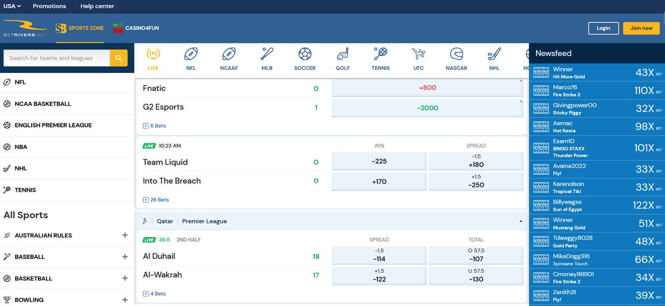665x306 pixels.
Task: Select Into The Breach spread +1.5 -250
Action: click(x=476, y=182)
